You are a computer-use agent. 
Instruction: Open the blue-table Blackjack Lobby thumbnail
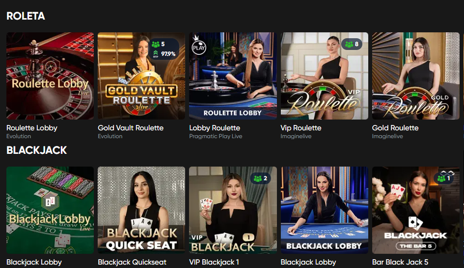tap(325, 210)
